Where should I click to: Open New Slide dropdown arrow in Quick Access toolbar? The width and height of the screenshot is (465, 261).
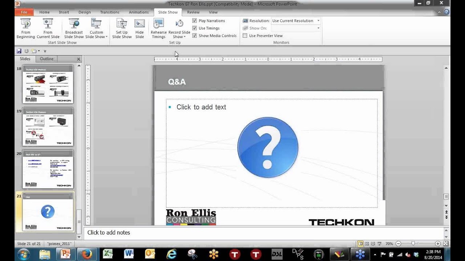pyautogui.click(x=38, y=51)
